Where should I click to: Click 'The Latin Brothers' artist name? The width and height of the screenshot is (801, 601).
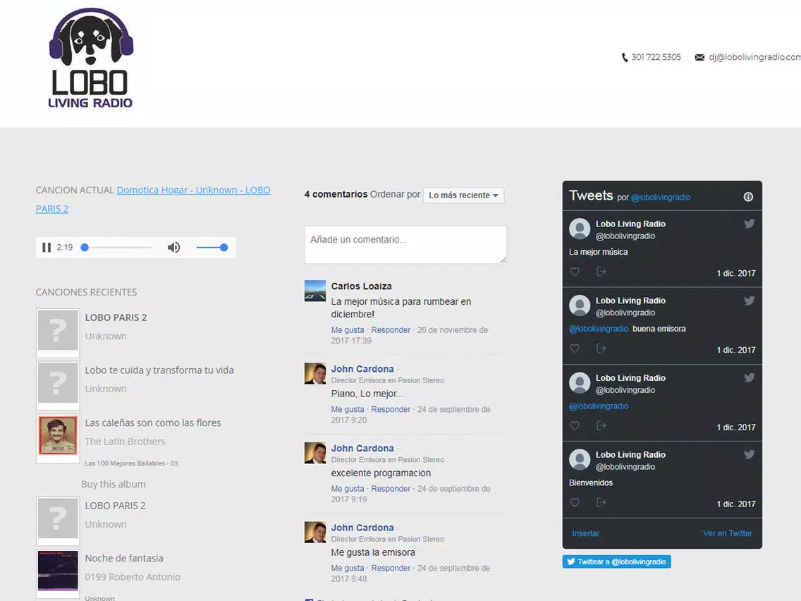[x=126, y=442]
